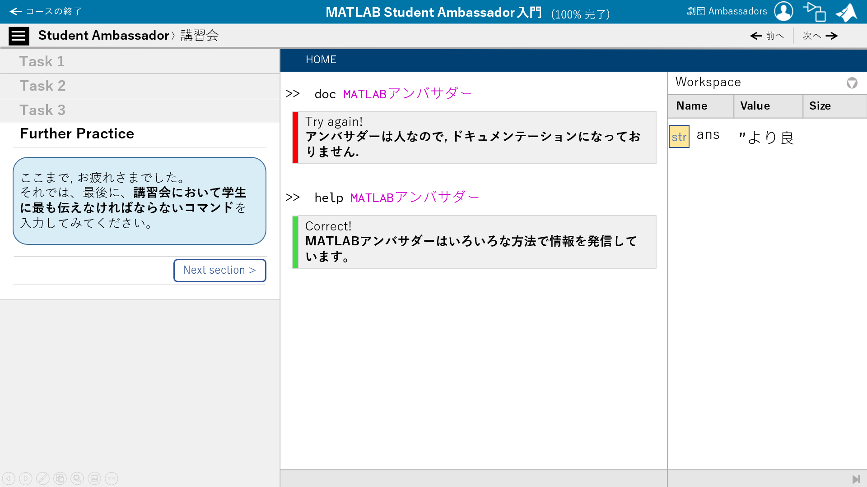This screenshot has width=867, height=487.
Task: Click skip-to-end control at bottom right
Action: coord(856,479)
